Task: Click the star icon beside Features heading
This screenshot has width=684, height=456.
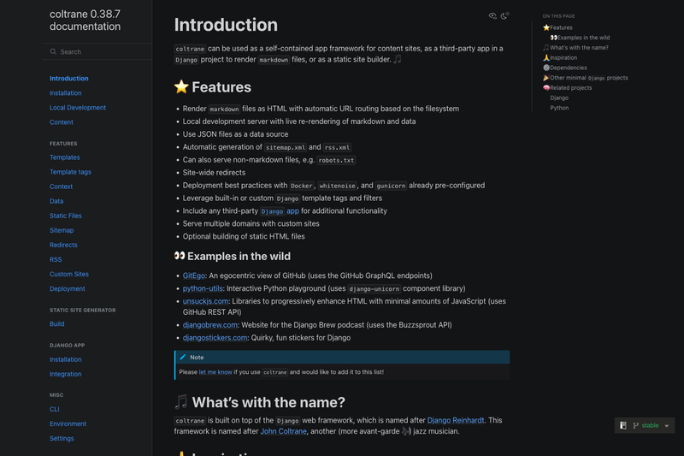Action: (x=181, y=86)
